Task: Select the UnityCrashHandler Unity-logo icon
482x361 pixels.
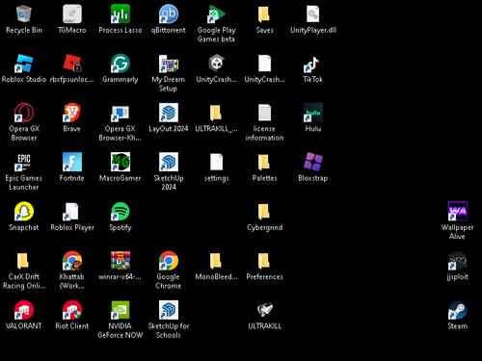Action: coord(216,64)
